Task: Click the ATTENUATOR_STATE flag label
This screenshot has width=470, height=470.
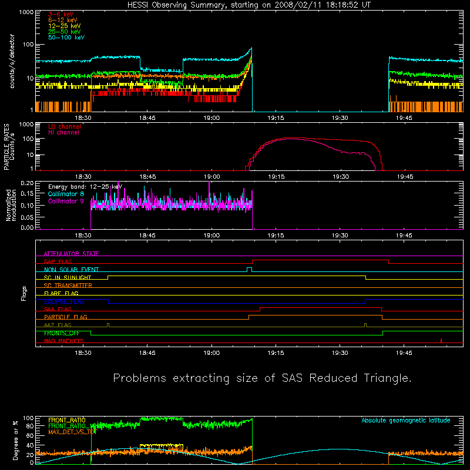Action: tap(71, 254)
